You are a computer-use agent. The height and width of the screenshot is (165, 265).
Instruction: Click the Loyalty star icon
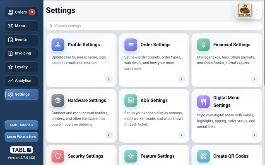click(10, 67)
